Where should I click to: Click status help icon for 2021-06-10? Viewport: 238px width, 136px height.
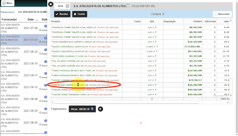point(46,85)
